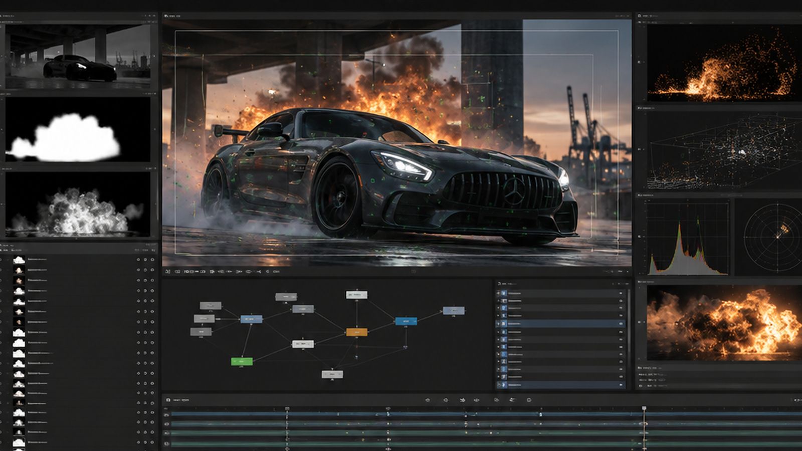Select the last highlighted row in the layer list

560,385
